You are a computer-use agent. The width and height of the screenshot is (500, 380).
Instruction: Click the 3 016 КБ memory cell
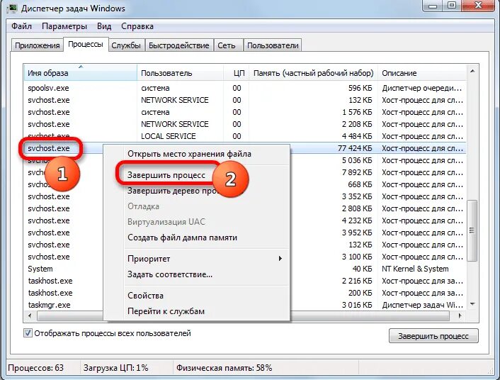[357, 305]
